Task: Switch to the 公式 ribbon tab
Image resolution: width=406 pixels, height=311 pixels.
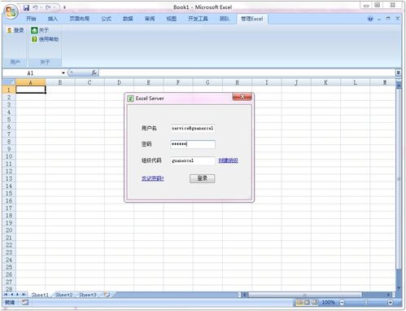Action: coord(106,19)
